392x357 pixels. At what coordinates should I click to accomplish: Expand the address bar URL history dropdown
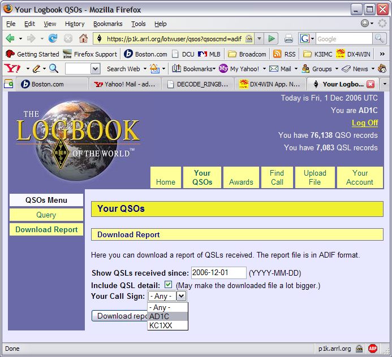[x=259, y=38]
